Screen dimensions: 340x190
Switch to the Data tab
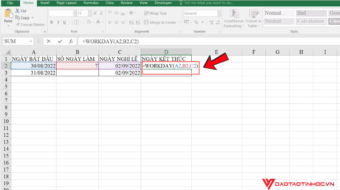coord(110,3)
